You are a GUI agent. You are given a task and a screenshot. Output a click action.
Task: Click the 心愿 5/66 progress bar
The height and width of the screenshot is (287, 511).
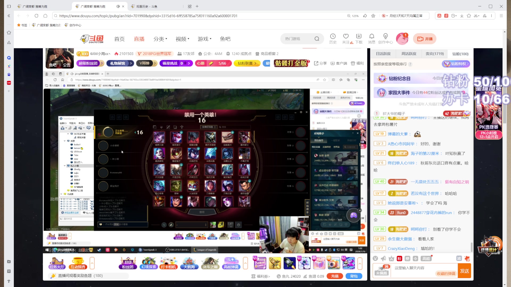click(x=213, y=63)
